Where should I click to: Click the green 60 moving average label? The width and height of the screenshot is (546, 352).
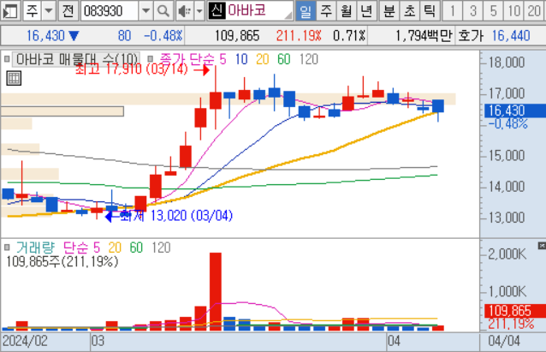[284, 59]
